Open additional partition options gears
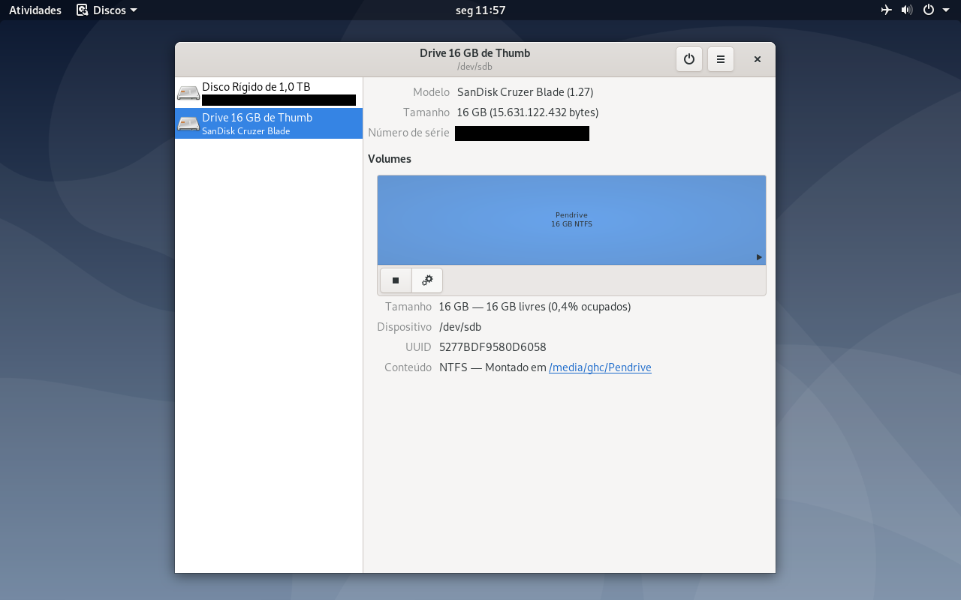 (x=427, y=280)
